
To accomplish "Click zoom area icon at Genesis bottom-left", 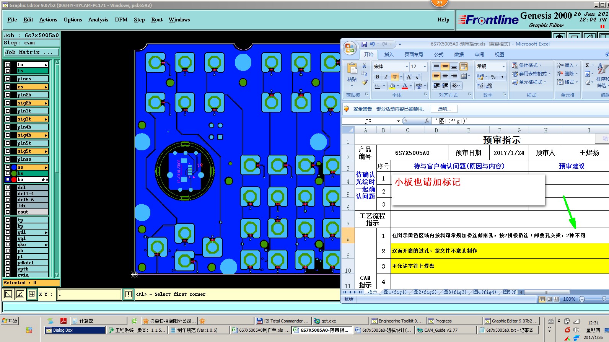I will (x=8, y=294).
